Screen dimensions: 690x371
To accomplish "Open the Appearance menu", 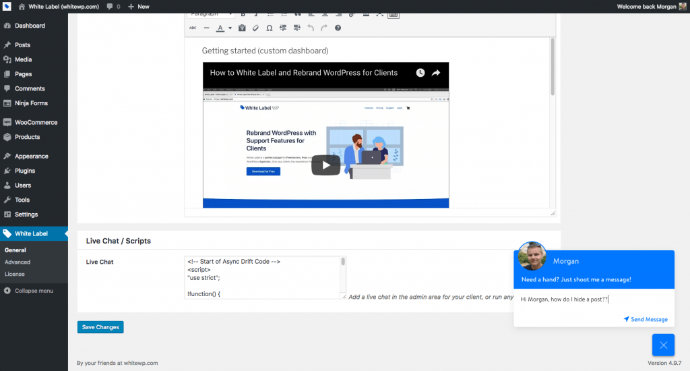I will click(x=34, y=156).
